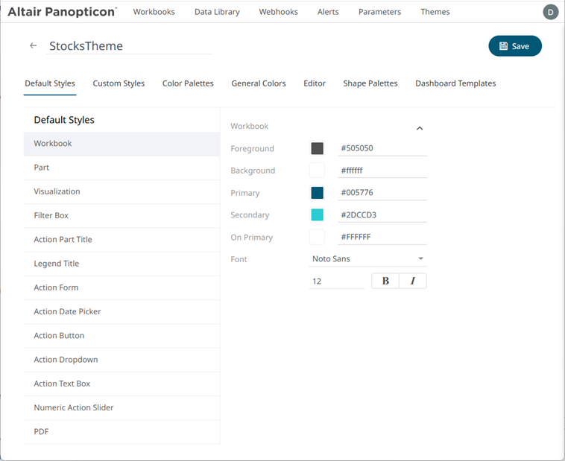Open the Noto Sans font dropdown

click(x=368, y=259)
